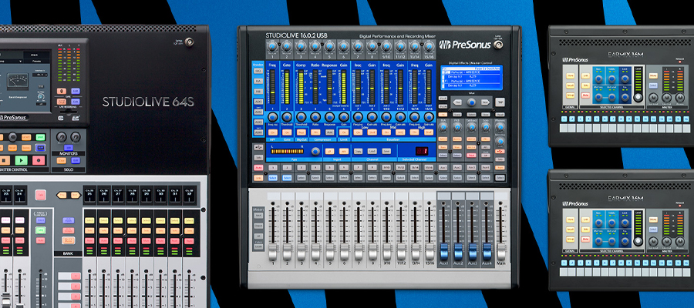Click Recall on the top EarMix 16M
Viewport: 694px width, 308px height.
(571, 85)
